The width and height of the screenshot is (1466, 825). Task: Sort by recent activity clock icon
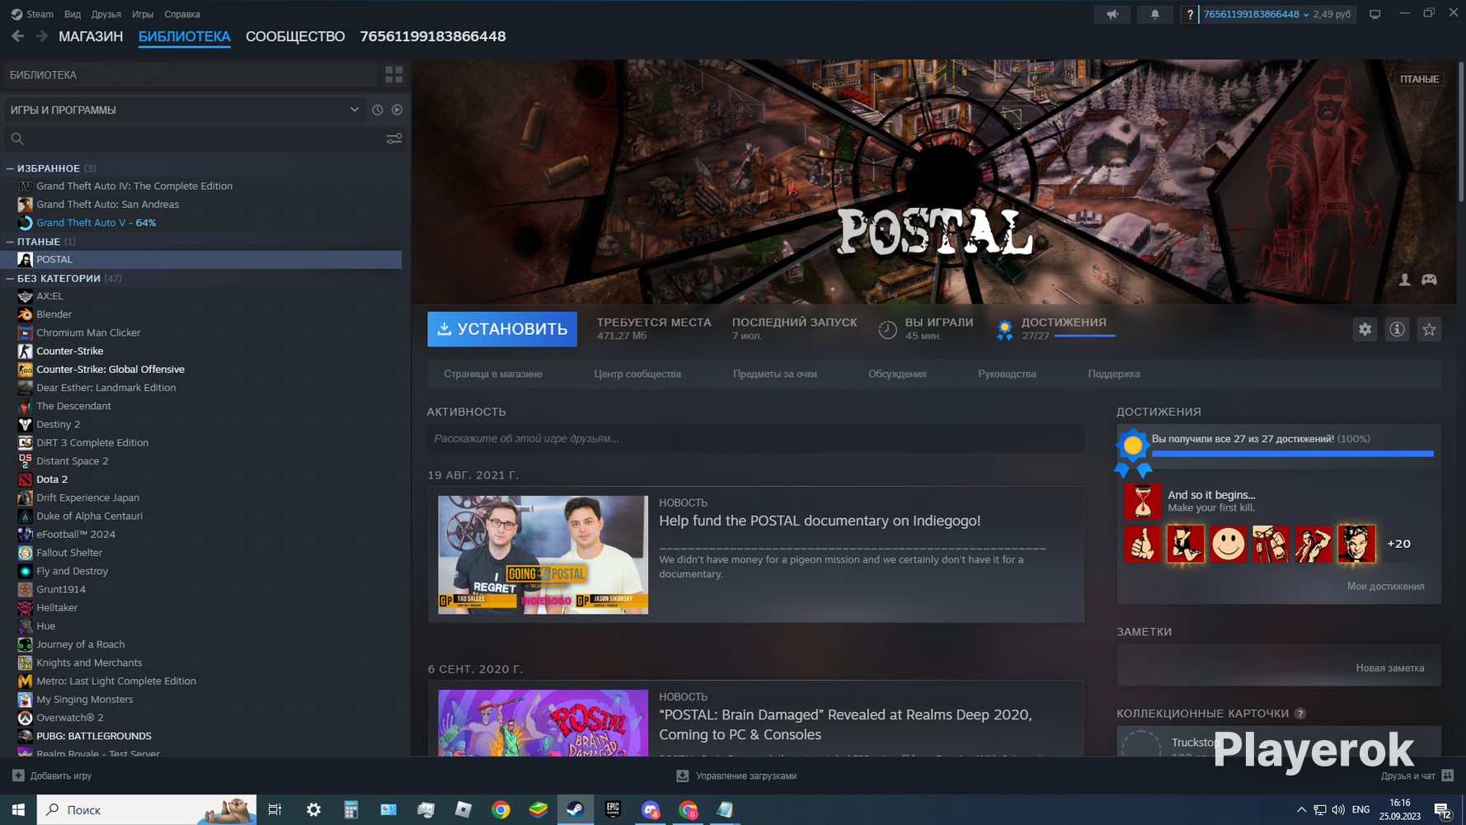coord(378,110)
